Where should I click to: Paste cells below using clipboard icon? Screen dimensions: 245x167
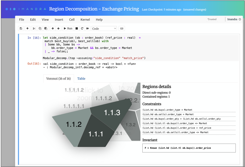coord(46,29)
